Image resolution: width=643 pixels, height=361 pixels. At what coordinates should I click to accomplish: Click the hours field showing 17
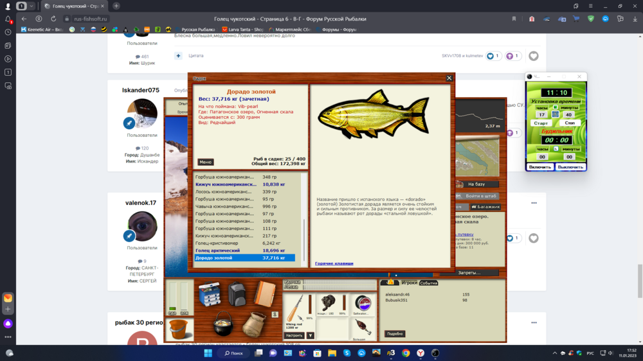click(541, 115)
